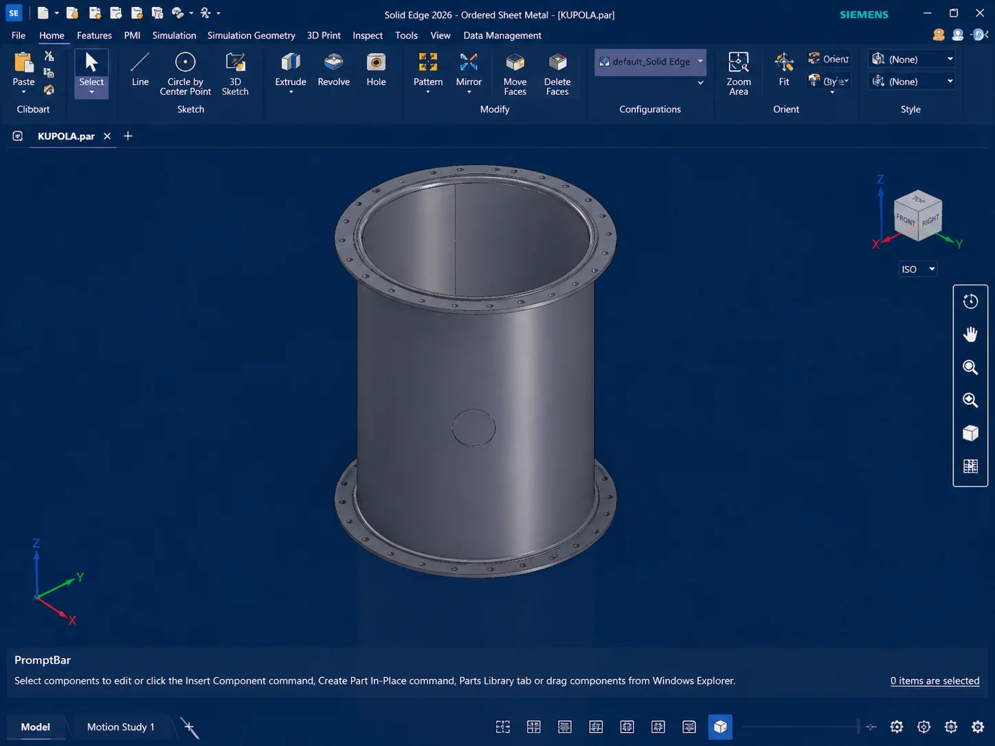Expand the Extrude options arrow

click(x=291, y=92)
